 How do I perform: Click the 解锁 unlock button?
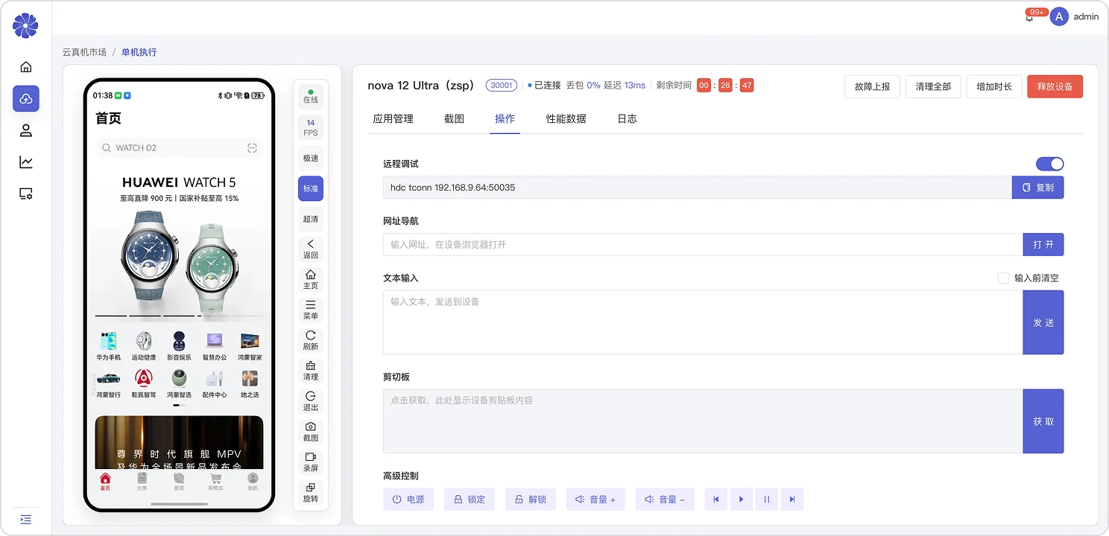coord(531,500)
